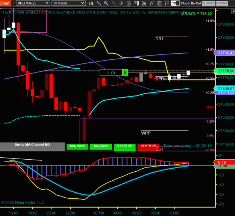Click the green 5 quantity box
The image size is (235, 216).
pyautogui.click(x=125, y=73)
